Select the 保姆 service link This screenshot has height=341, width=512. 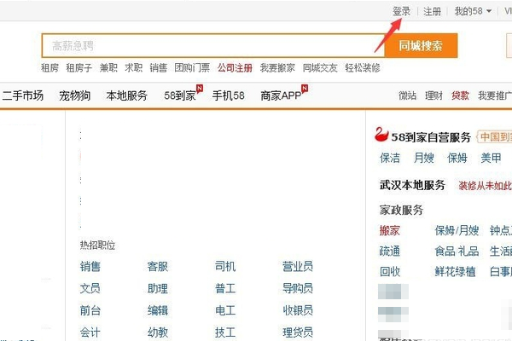(457, 158)
